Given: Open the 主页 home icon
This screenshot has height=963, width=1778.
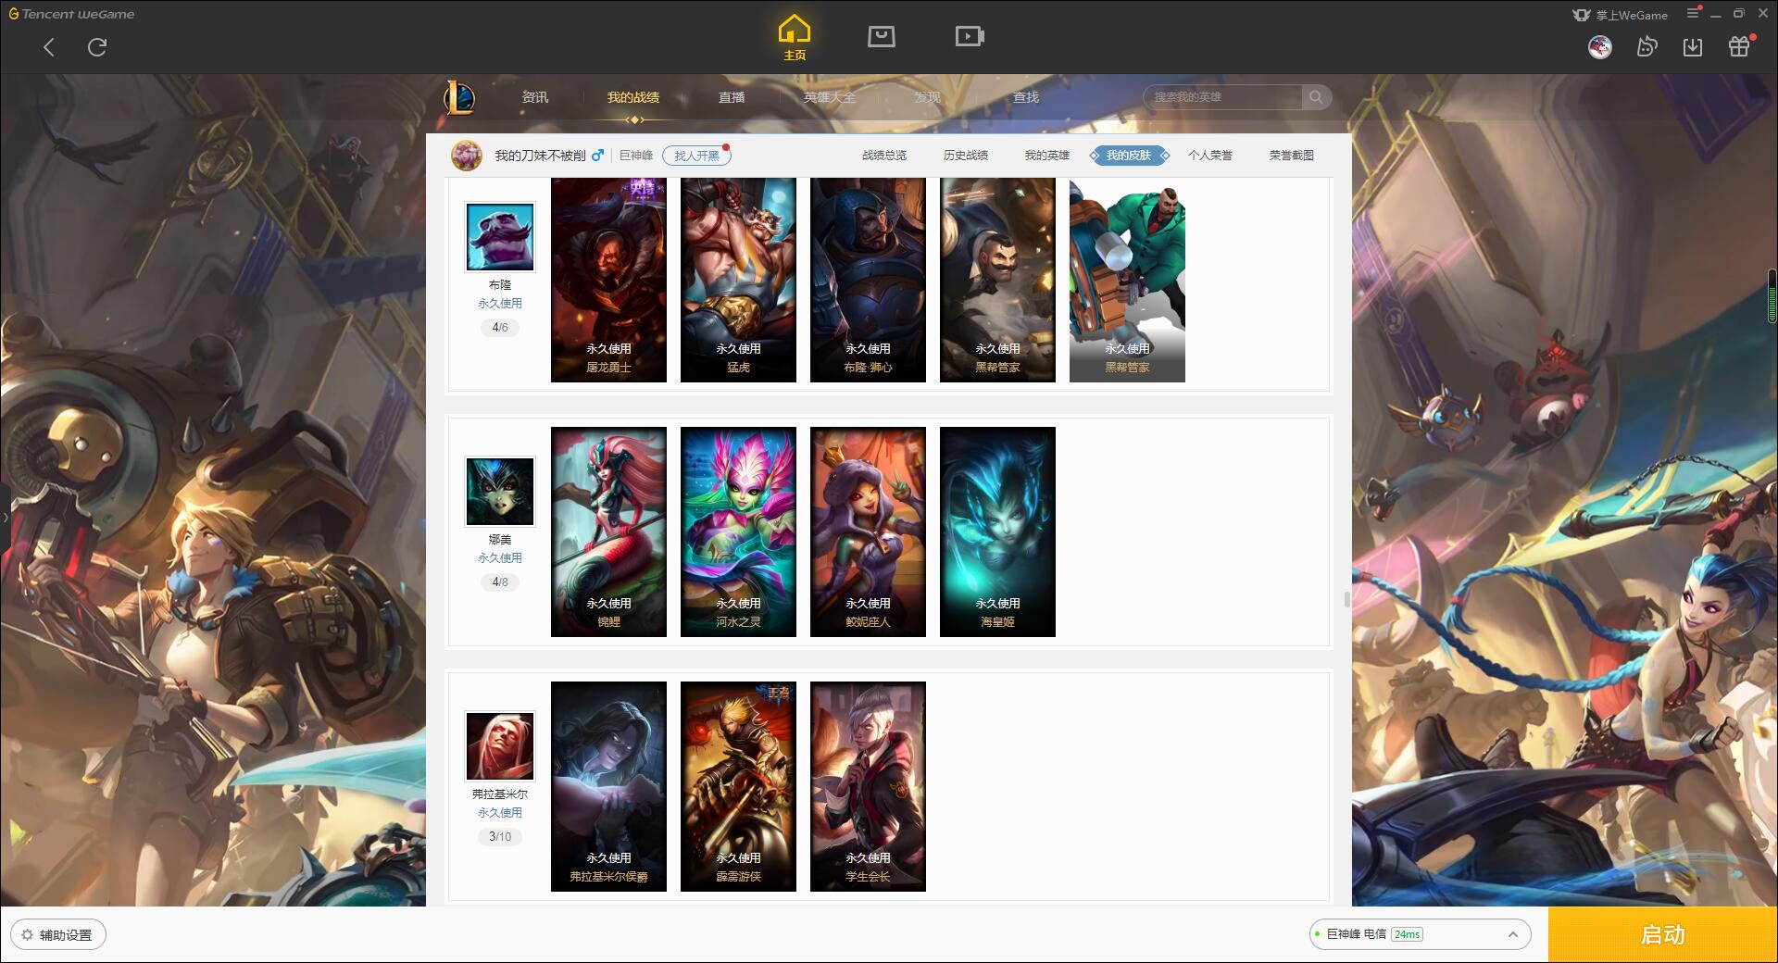Looking at the screenshot, I should (795, 38).
